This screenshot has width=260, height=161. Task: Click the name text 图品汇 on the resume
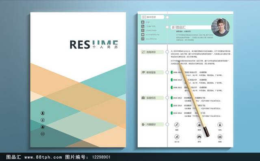[181, 27]
